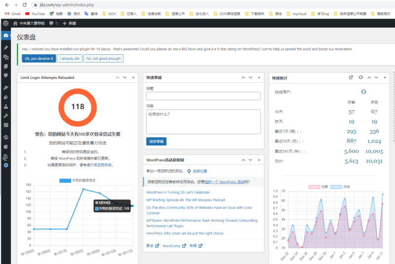The width and height of the screenshot is (395, 264).
Task: Move WordPress活动及新闻 panel down
Action: [250, 160]
